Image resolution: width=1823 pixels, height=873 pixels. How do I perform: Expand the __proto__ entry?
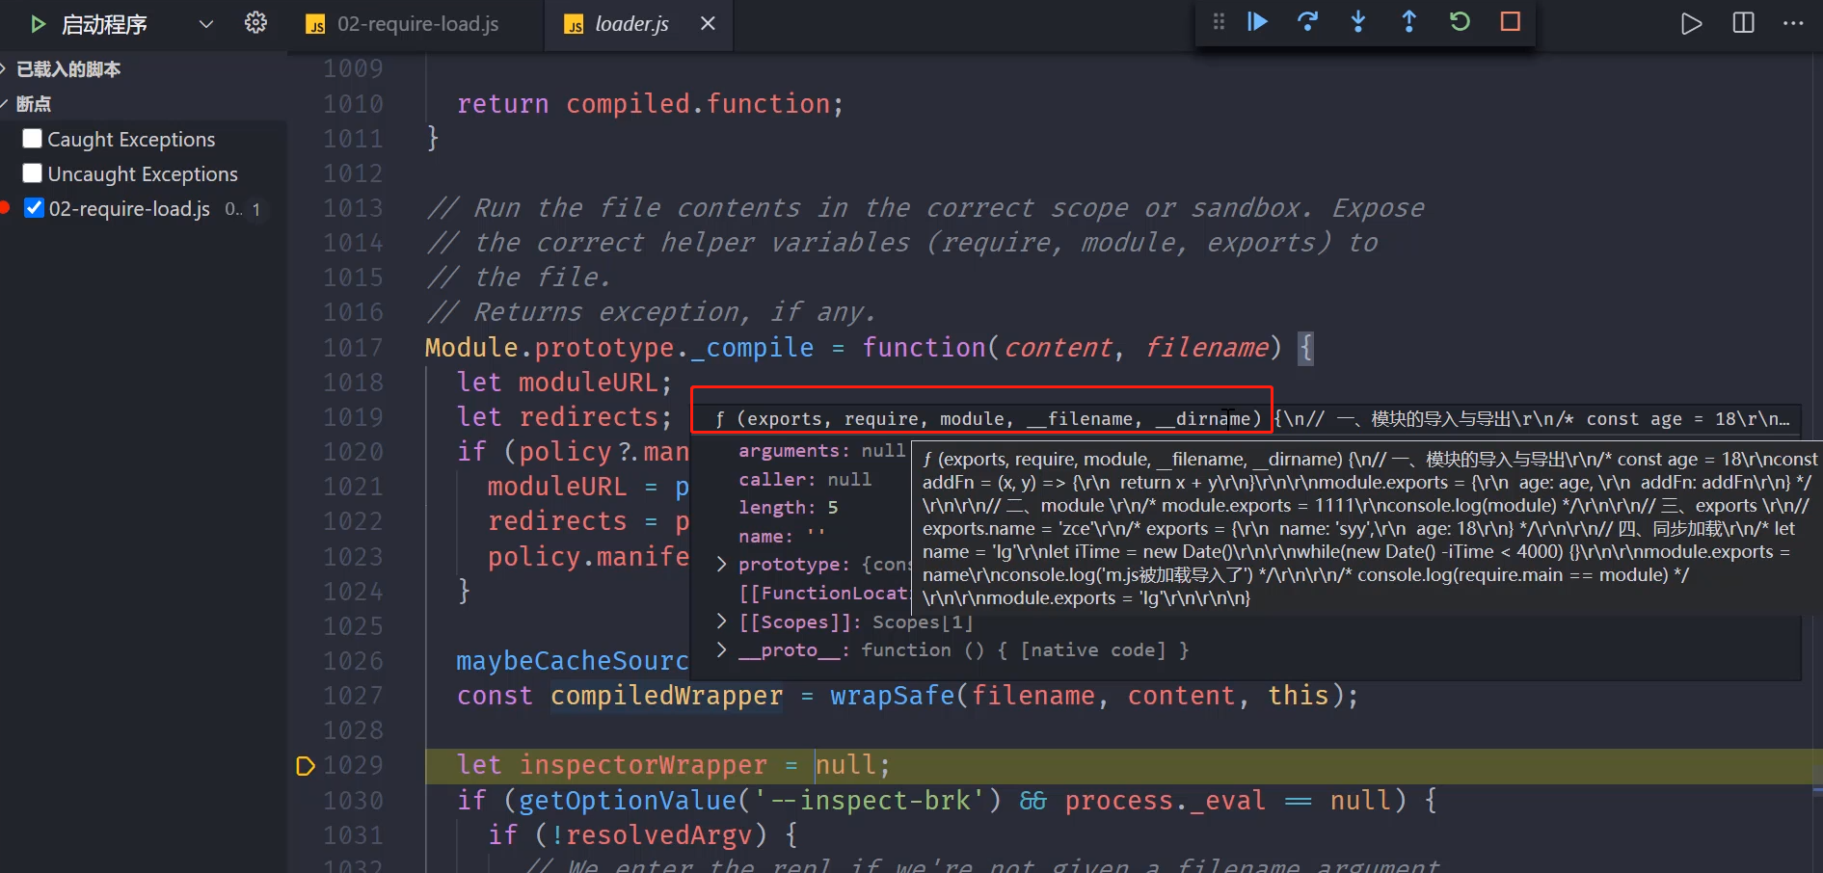pos(721,650)
